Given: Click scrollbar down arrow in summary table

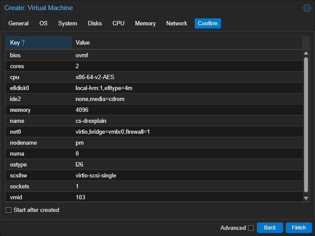Looking at the screenshot, I should click(306, 198).
